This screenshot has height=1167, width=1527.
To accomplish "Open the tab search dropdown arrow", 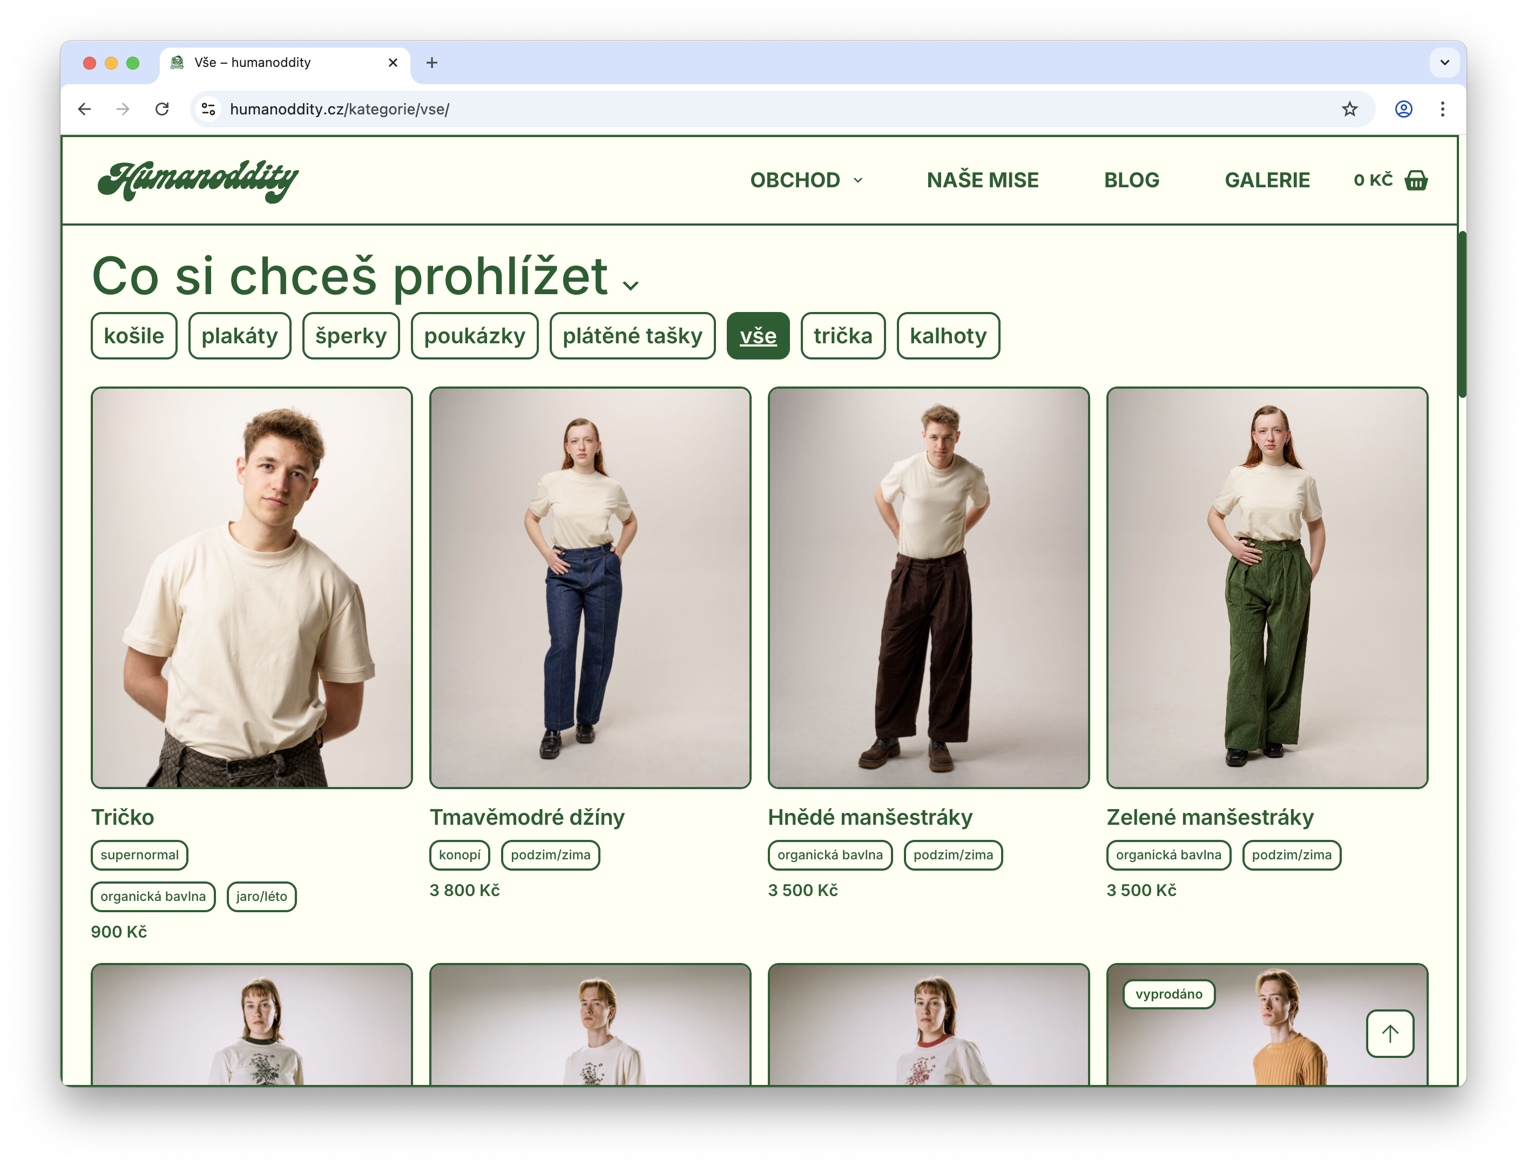I will coord(1444,63).
